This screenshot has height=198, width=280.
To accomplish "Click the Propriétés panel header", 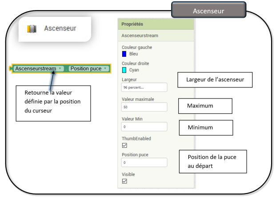I will coord(156,24).
